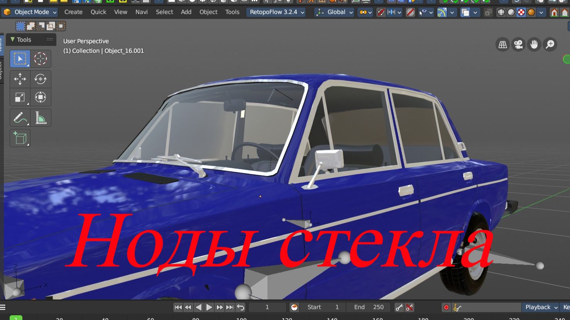Viewport: 570px width, 320px height.
Task: Open the Playback dropdown in timeline
Action: 541,307
